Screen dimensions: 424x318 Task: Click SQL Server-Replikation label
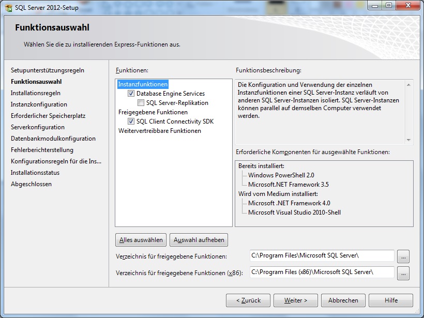tap(177, 103)
